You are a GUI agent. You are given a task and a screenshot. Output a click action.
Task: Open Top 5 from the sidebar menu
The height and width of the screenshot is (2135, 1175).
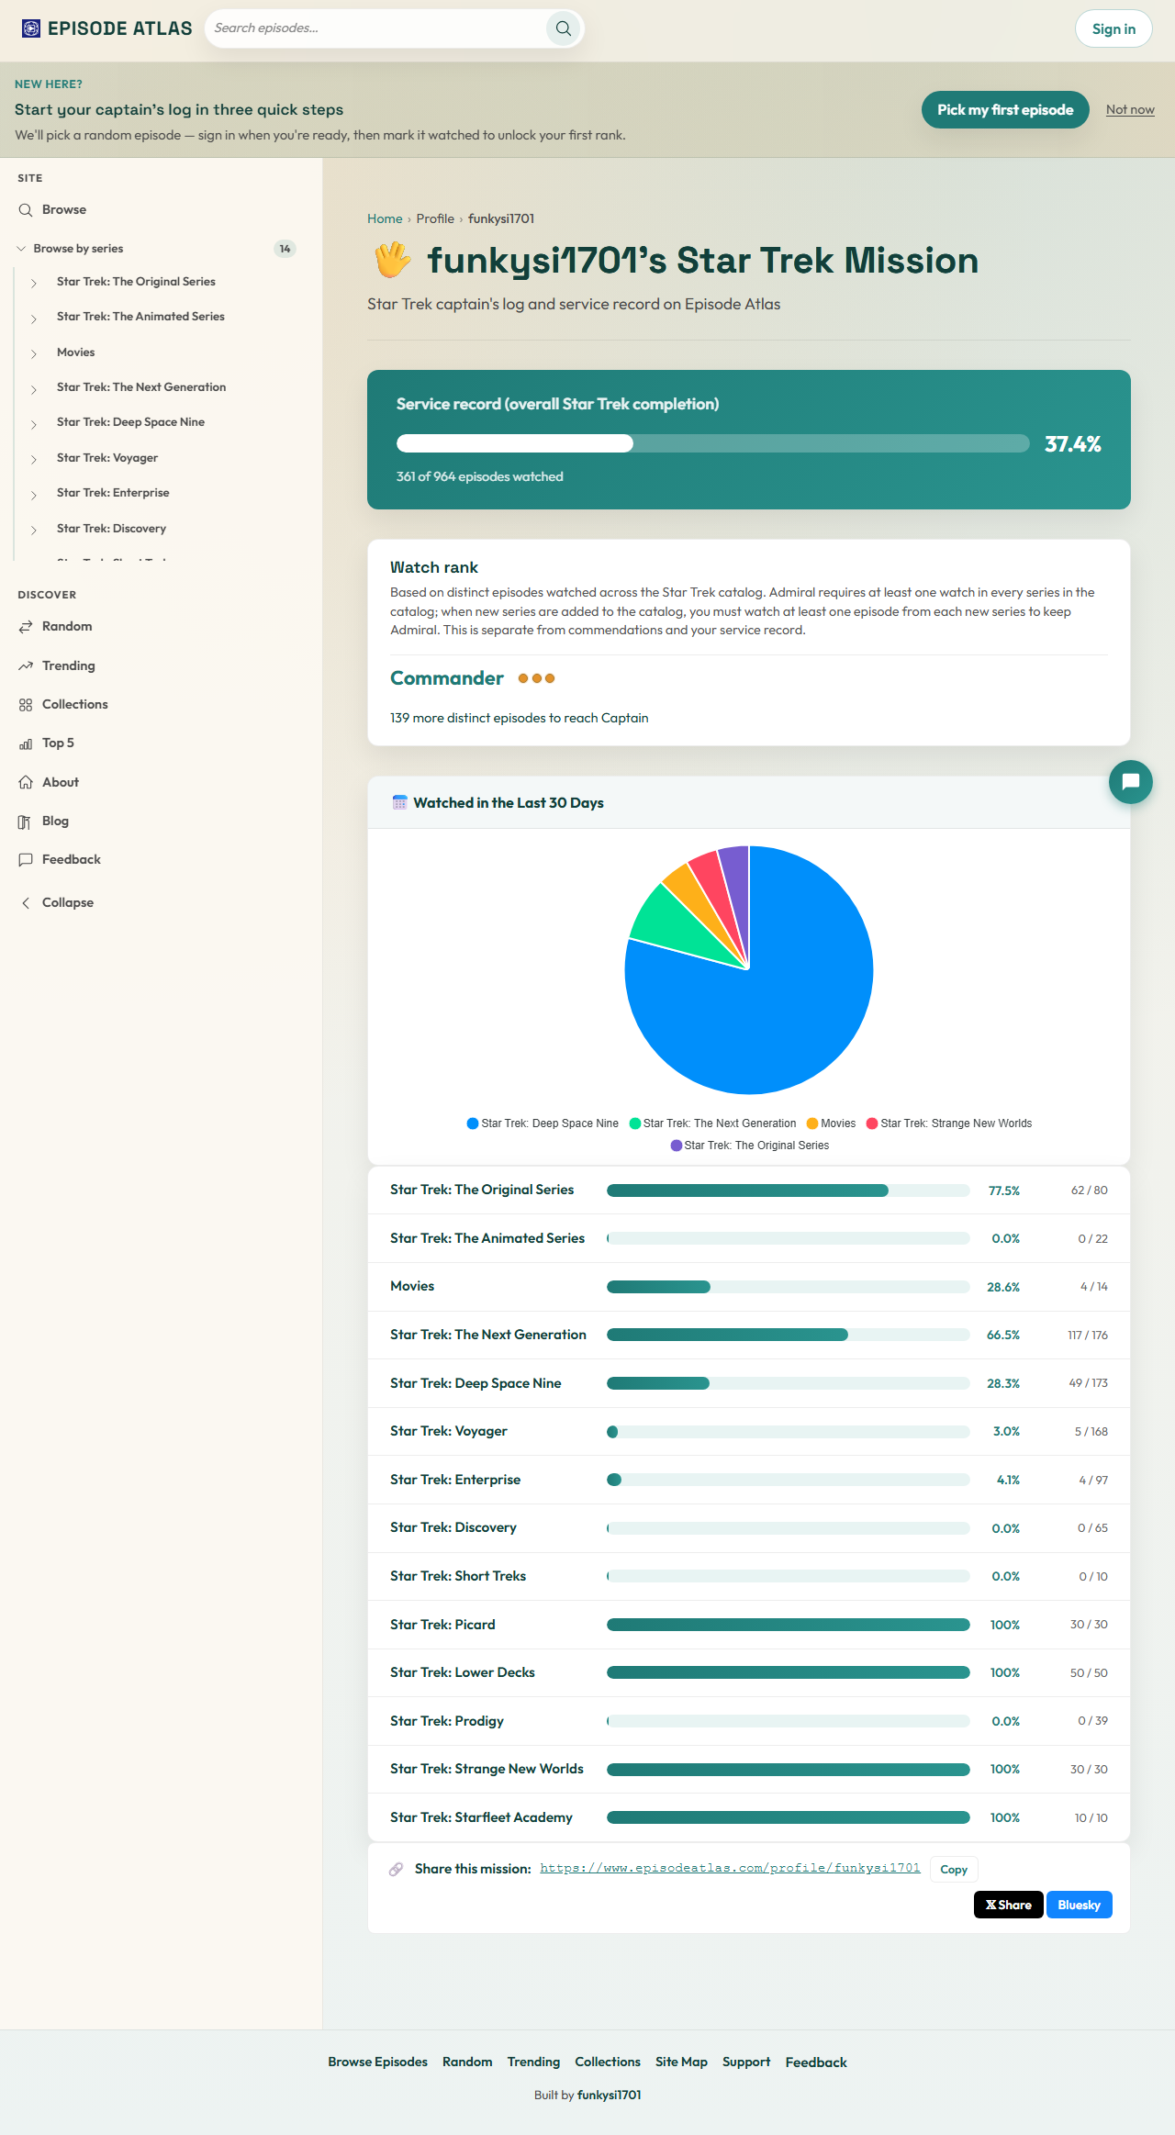(58, 743)
